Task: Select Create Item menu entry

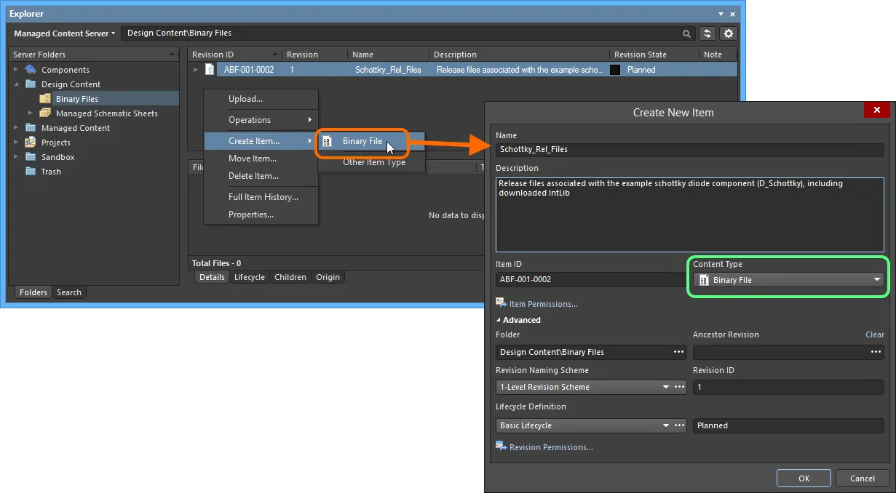Action: click(x=261, y=141)
